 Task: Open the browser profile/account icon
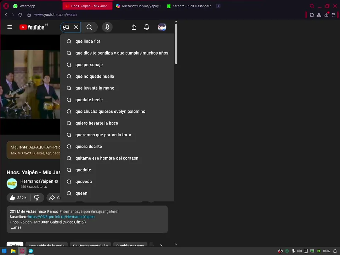pos(319,15)
